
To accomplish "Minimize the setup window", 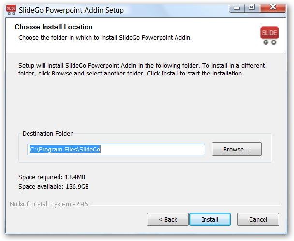I will click(237, 8).
